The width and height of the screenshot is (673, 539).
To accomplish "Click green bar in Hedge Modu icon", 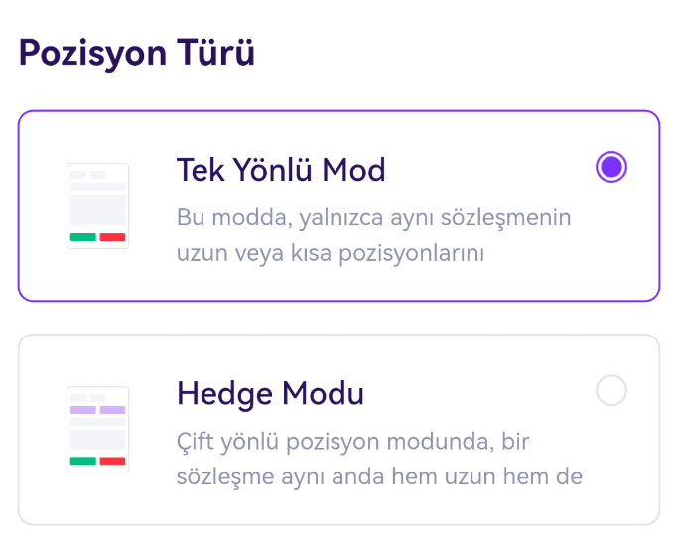I will 83,461.
